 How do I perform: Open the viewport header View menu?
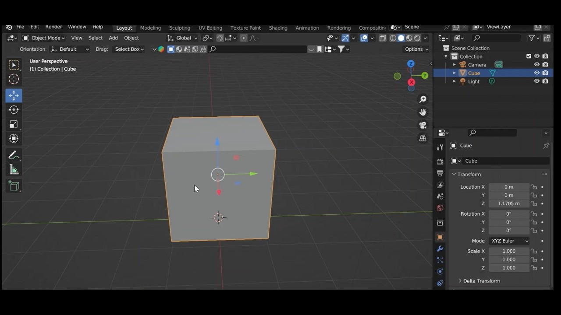tap(77, 38)
